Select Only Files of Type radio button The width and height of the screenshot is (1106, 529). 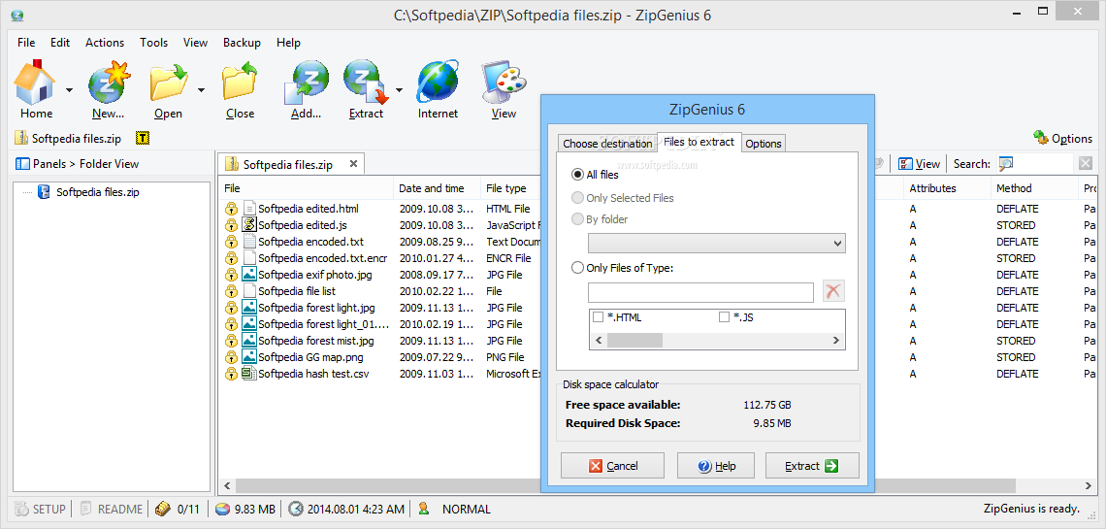click(577, 268)
